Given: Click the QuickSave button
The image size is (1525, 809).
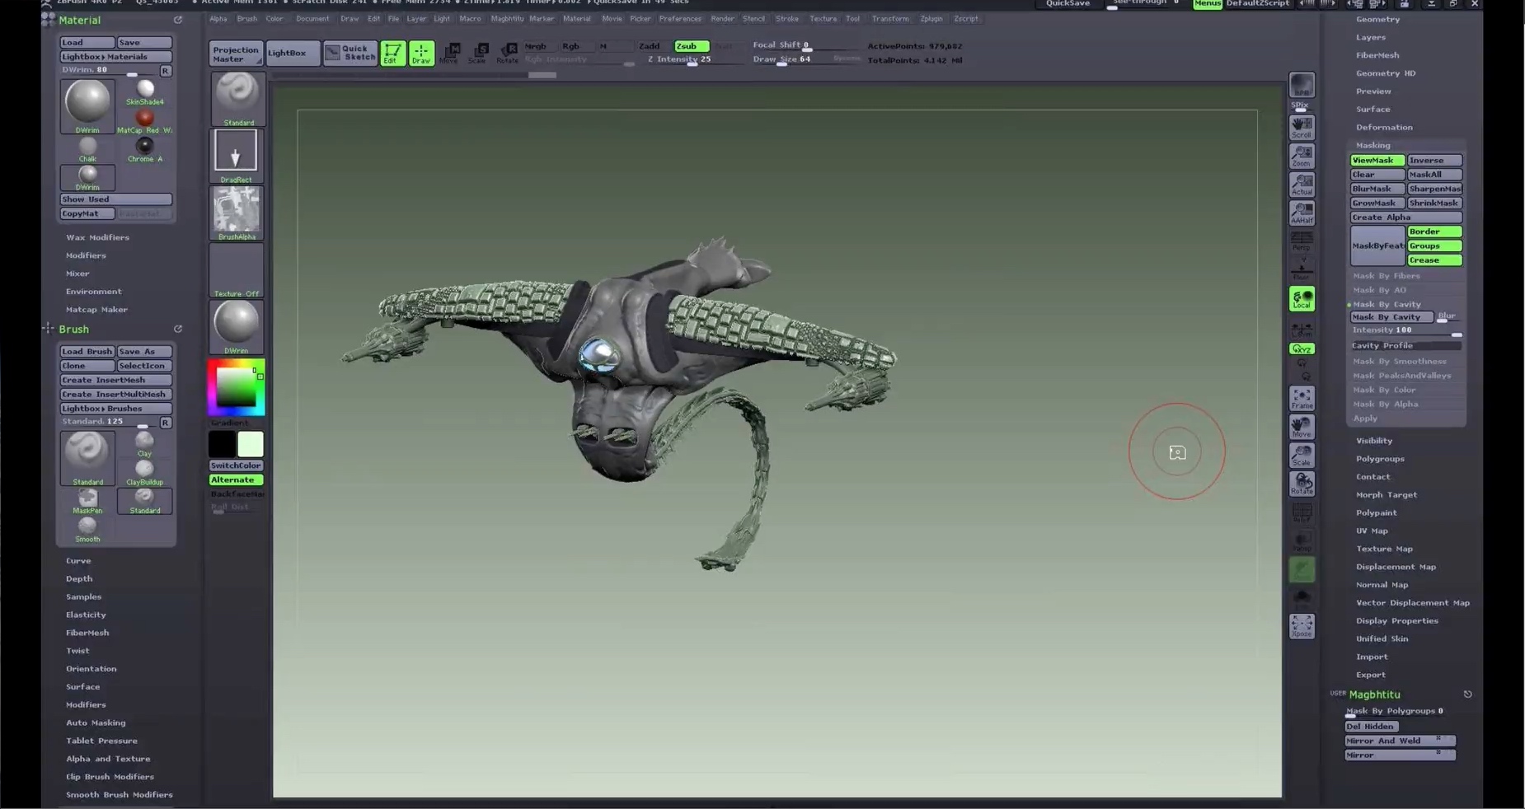Looking at the screenshot, I should click(1067, 4).
